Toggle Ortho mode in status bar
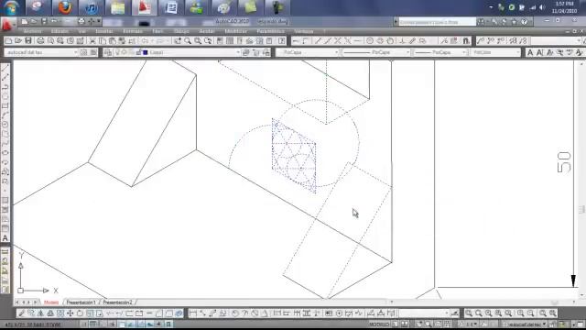586x330 pixels. point(103,324)
